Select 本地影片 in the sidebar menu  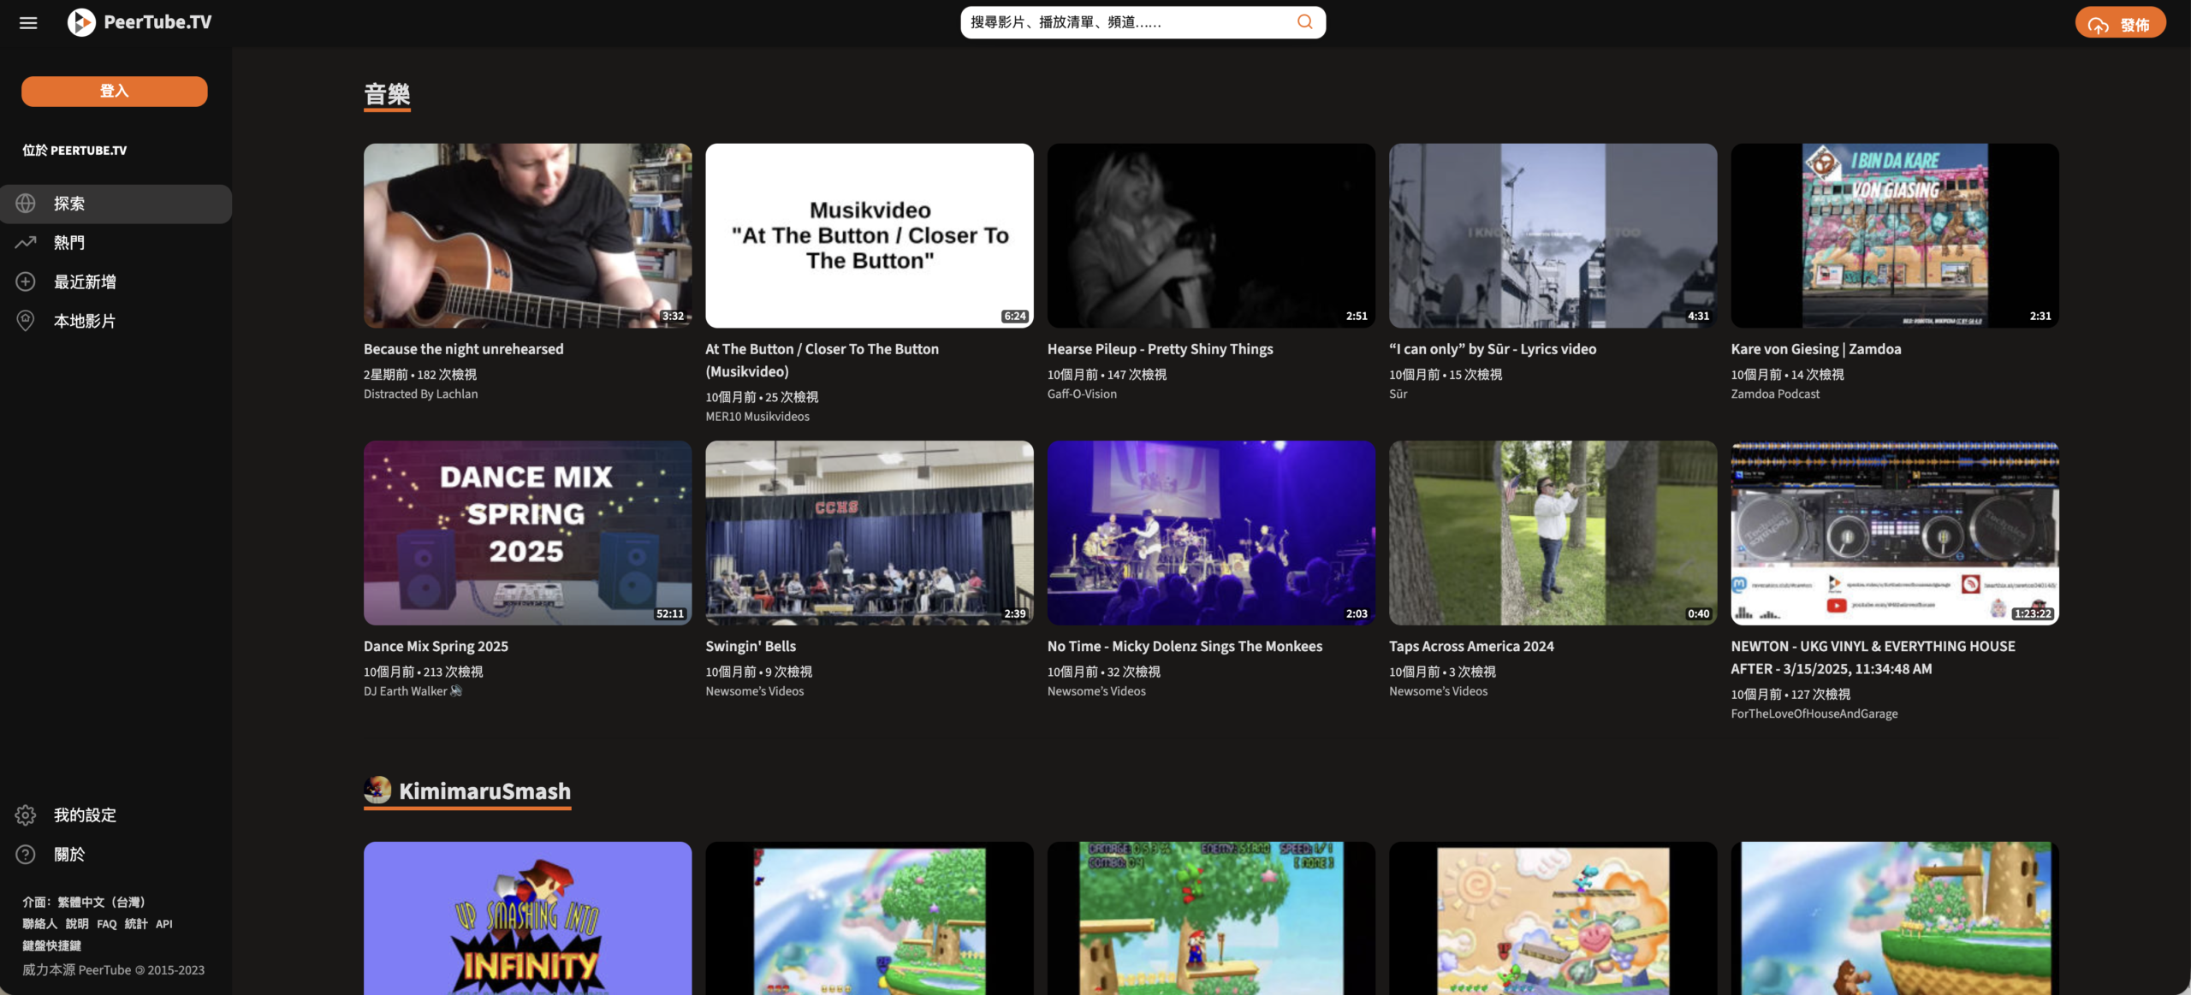click(x=85, y=321)
